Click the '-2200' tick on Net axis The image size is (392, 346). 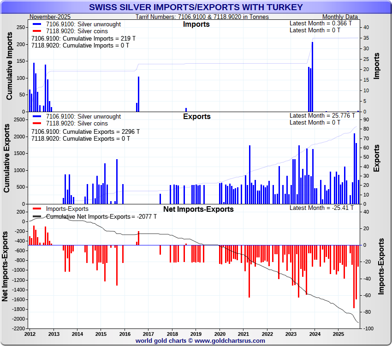pyautogui.click(x=18, y=328)
